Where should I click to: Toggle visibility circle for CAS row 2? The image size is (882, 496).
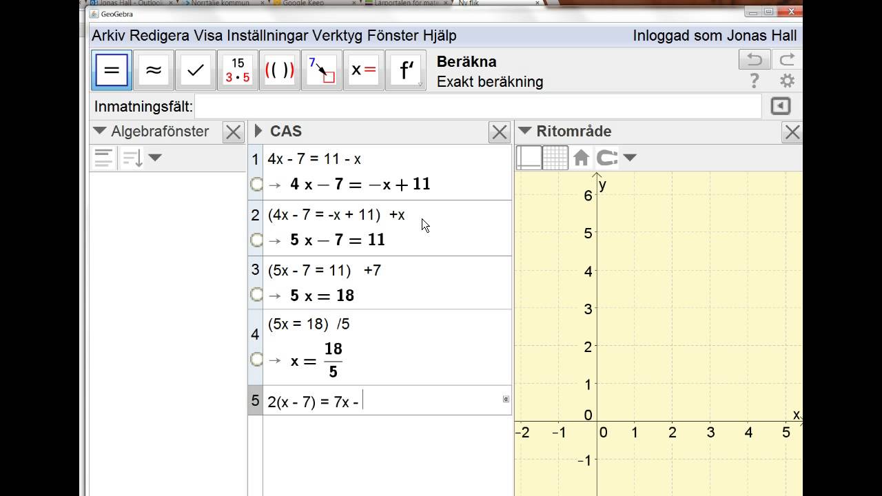pos(256,240)
